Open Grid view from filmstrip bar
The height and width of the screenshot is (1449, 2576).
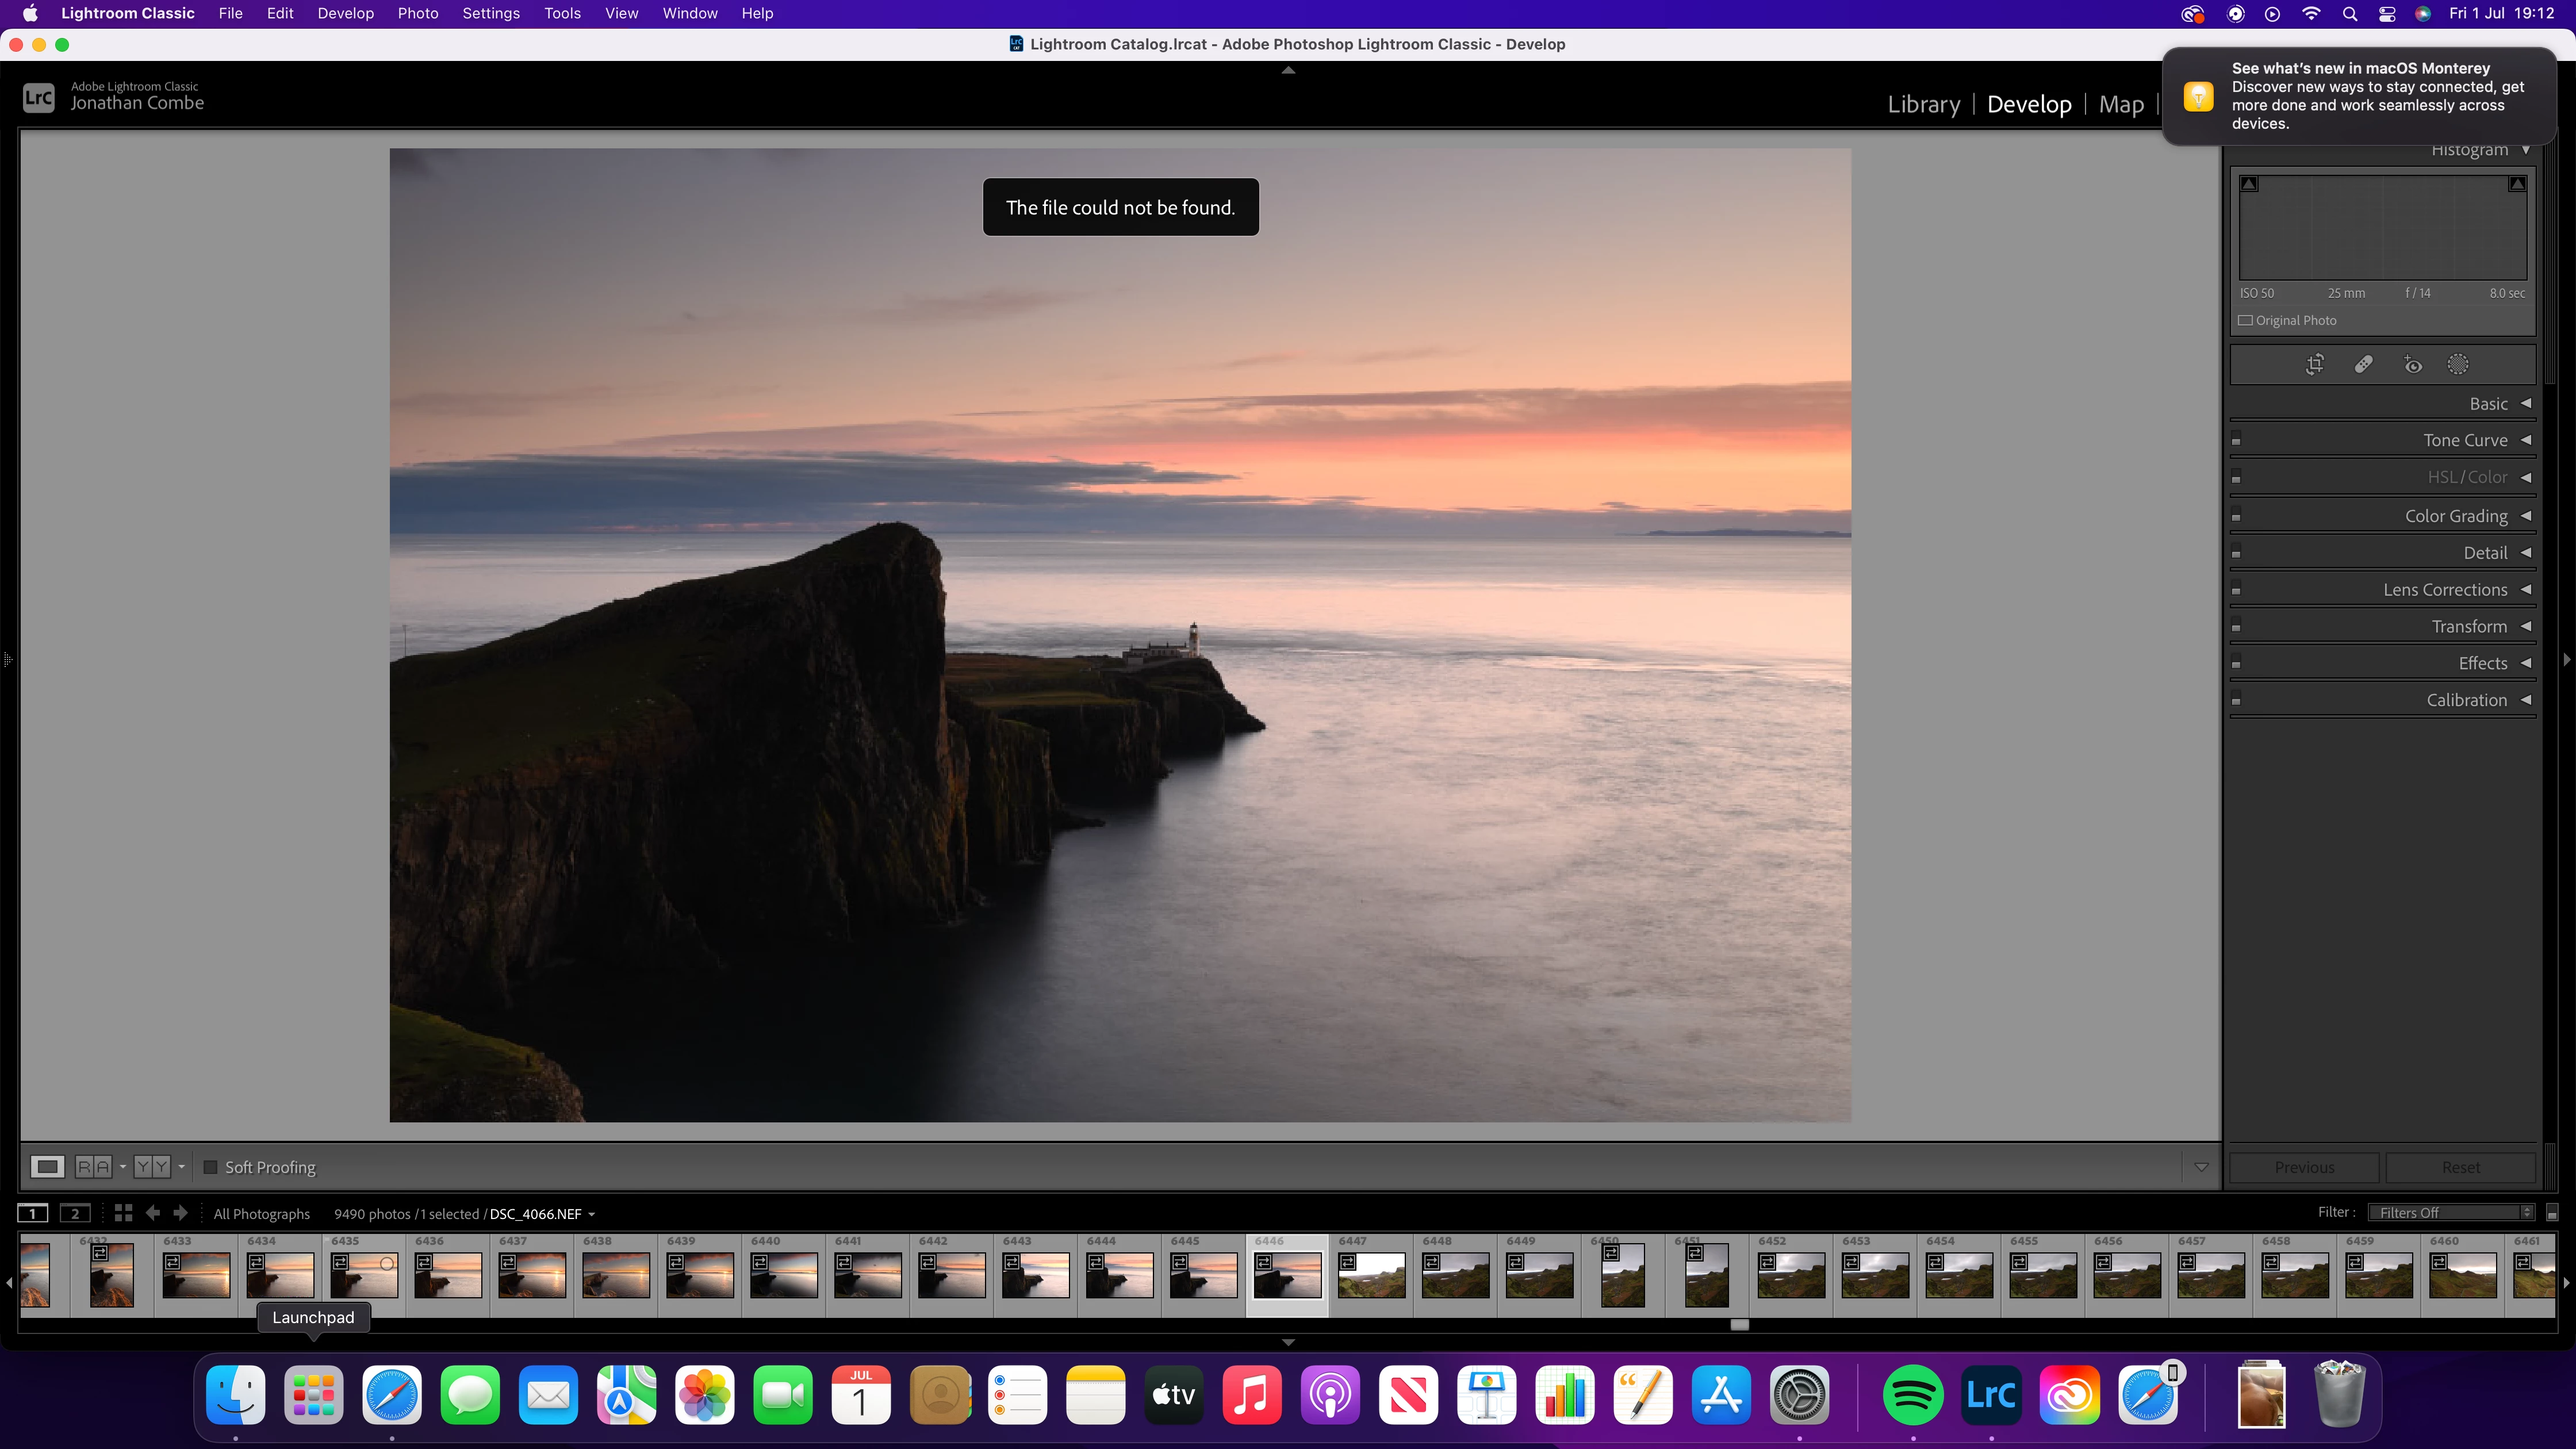tap(123, 1213)
